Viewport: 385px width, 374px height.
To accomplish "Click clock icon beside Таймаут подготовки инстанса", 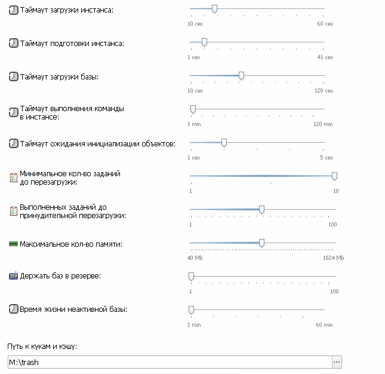I will [14, 44].
